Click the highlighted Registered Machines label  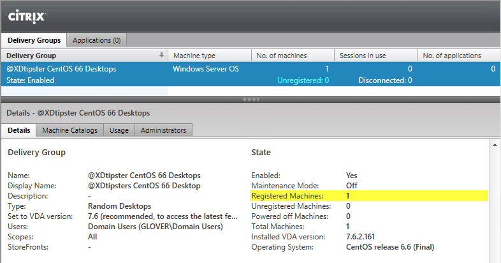click(287, 196)
